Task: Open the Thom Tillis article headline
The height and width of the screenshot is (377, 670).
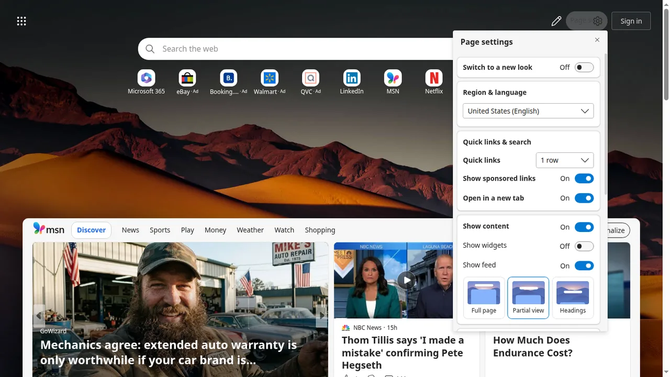Action: coord(403,352)
